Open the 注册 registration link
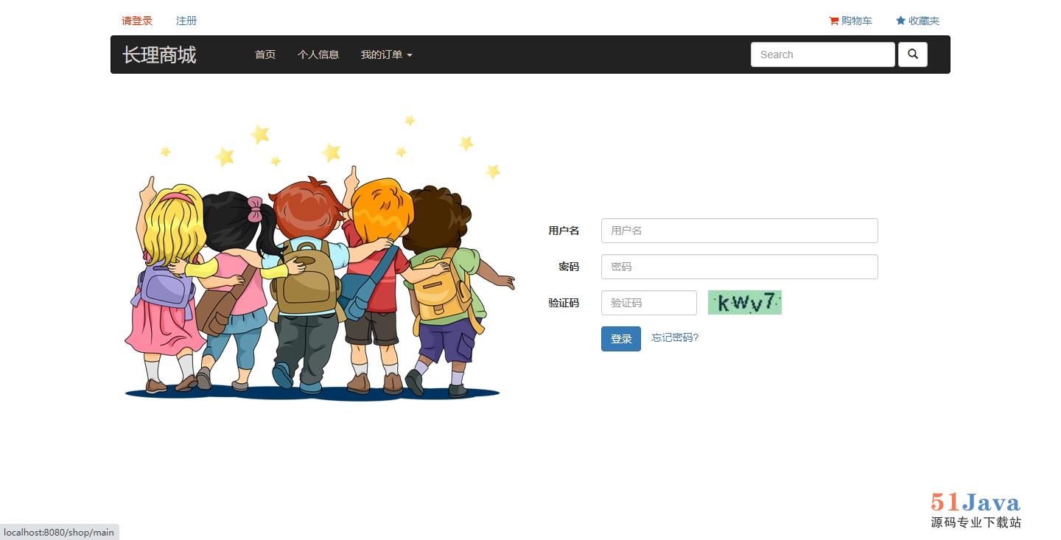Screen dimensions: 1061x540 coord(186,21)
